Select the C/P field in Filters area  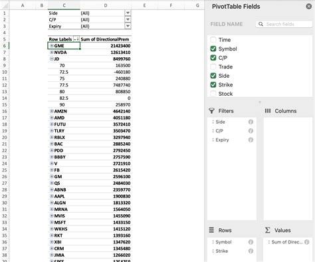232,131
